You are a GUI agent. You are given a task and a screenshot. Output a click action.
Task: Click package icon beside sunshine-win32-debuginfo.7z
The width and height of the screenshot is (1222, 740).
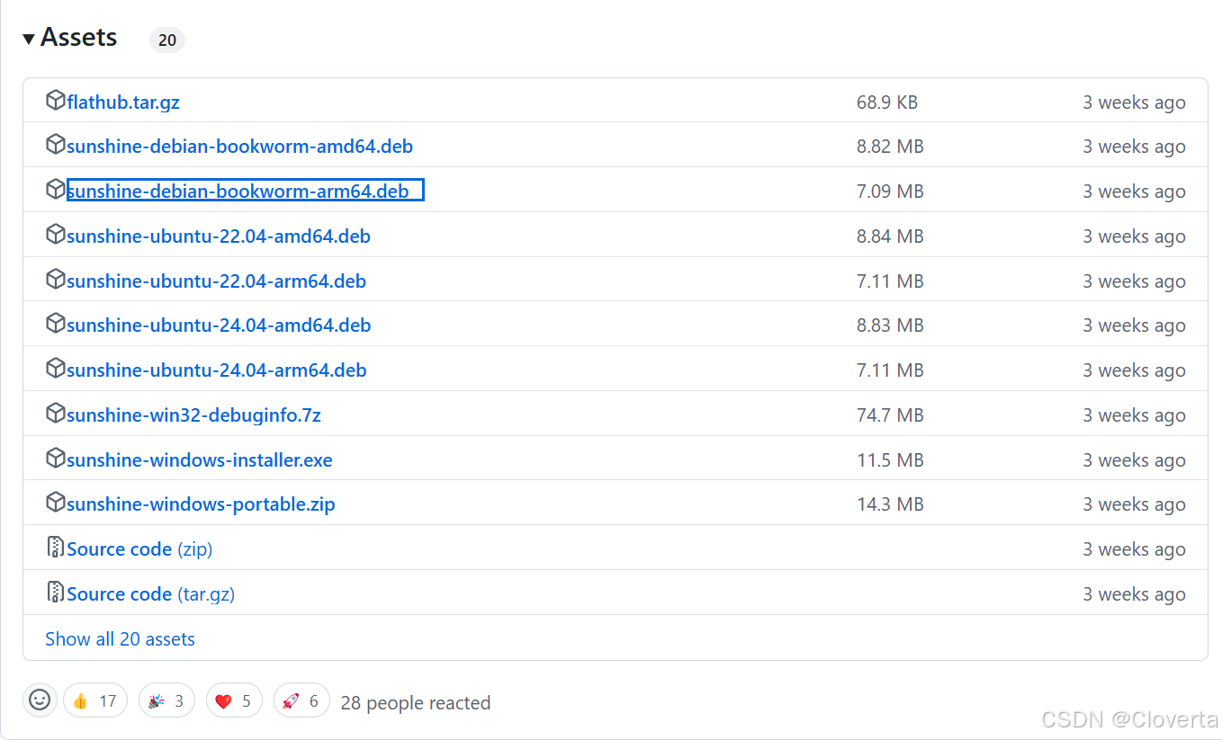(55, 414)
